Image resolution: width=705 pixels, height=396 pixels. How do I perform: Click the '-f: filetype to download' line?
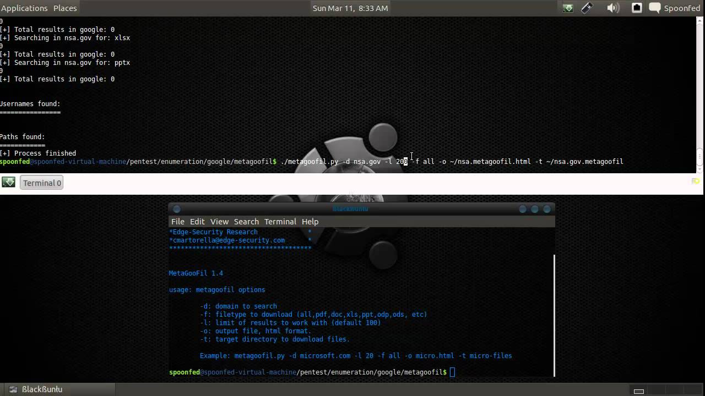click(313, 315)
